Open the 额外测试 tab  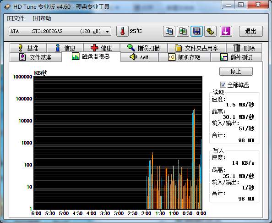(236, 57)
